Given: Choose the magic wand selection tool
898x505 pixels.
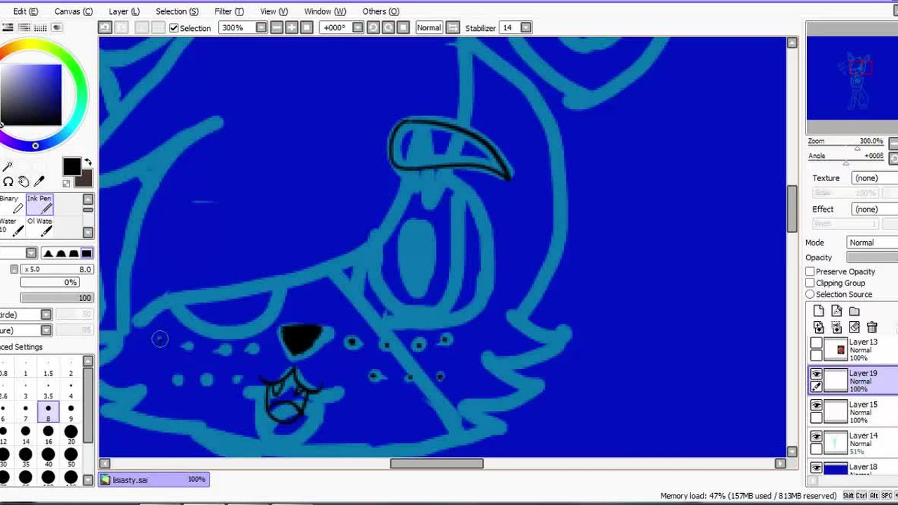Looking at the screenshot, I should 8,166.
